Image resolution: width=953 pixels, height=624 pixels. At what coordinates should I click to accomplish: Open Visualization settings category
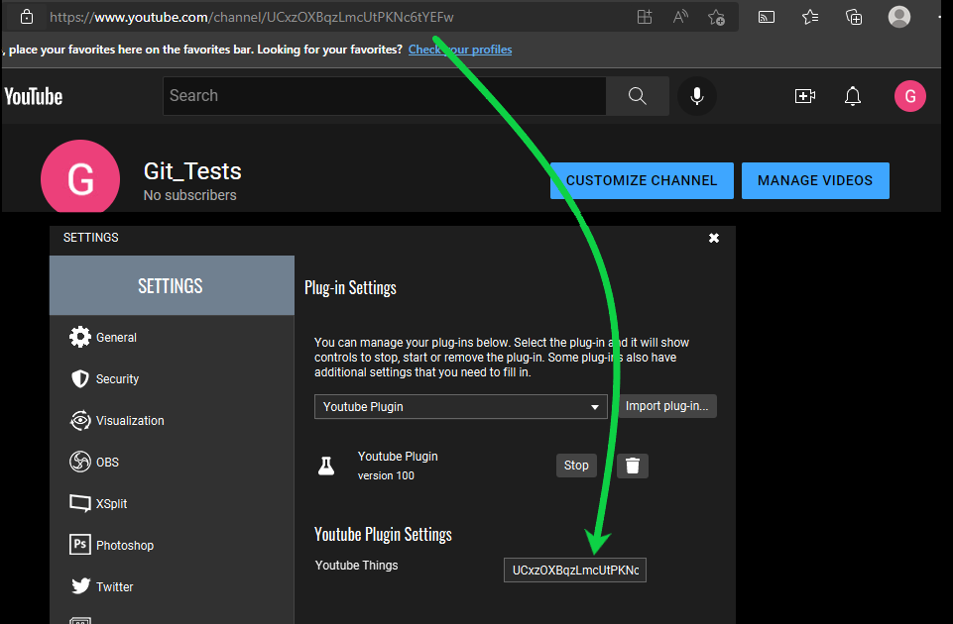coord(172,421)
